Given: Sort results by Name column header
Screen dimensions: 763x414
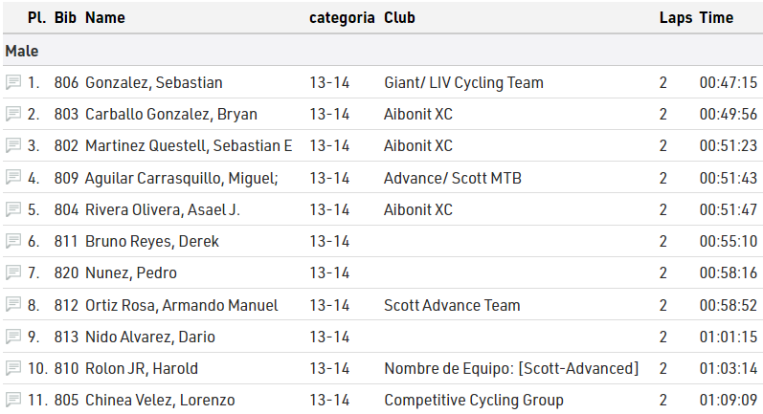Looking at the screenshot, I should tap(105, 17).
